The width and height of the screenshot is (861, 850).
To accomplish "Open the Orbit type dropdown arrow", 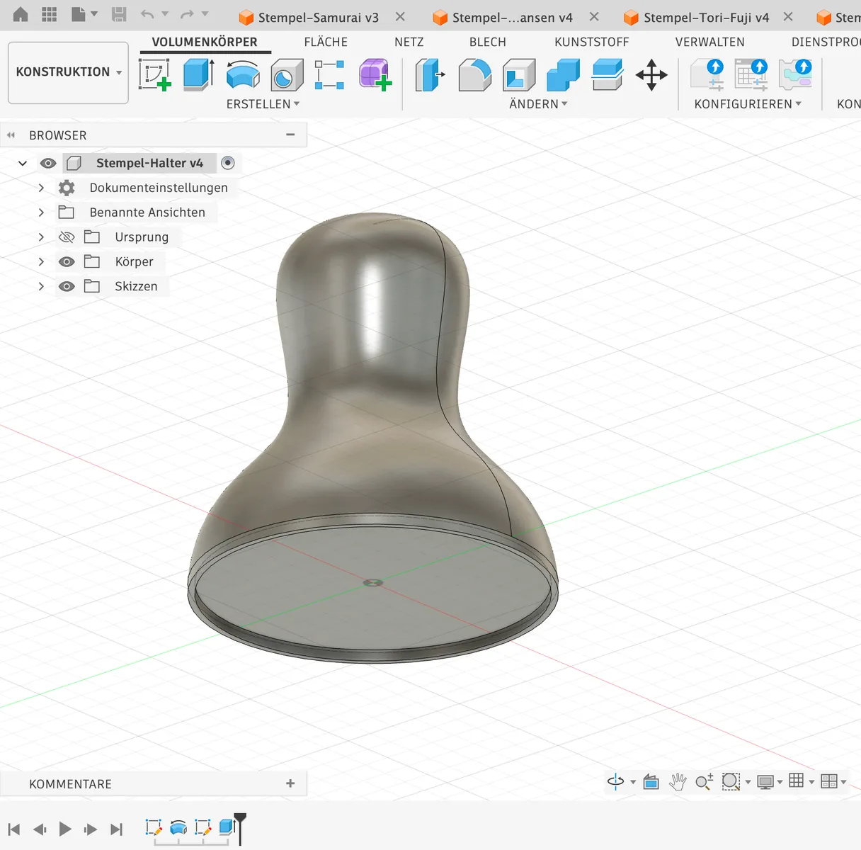I will tap(633, 782).
